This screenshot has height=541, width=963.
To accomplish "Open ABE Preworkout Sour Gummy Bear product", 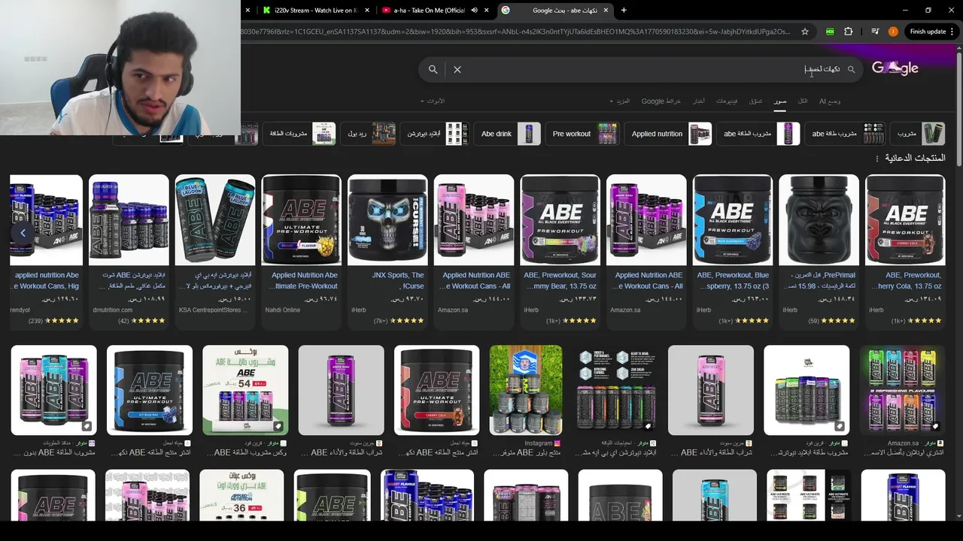I will 560,252.
